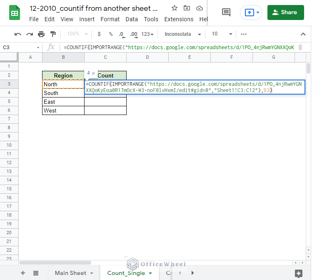Add a new sheet
The width and height of the screenshot is (312, 280).
coord(23,273)
